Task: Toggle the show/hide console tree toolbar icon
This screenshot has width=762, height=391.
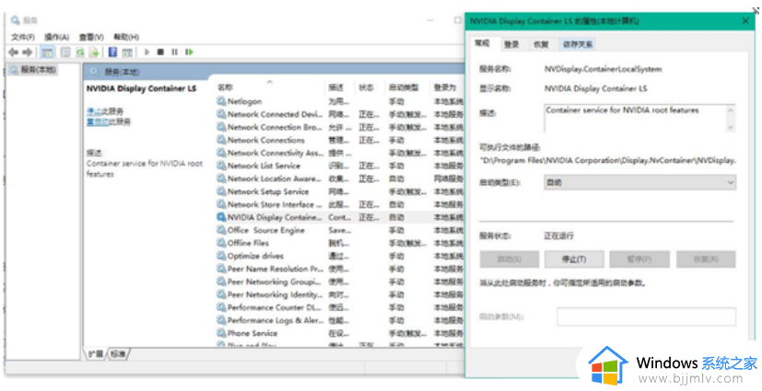Action: [x=47, y=52]
